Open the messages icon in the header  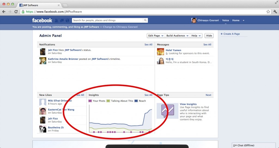click(x=62, y=20)
